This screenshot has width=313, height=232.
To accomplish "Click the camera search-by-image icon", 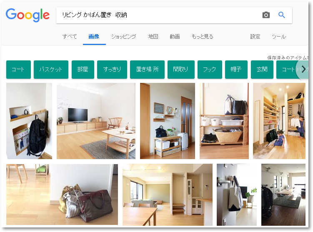I will pyautogui.click(x=266, y=15).
